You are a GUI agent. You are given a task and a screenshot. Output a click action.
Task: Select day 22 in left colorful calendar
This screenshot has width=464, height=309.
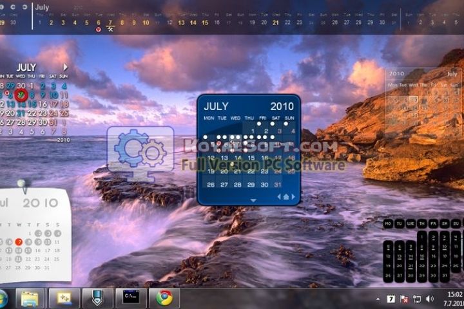(x=32, y=113)
